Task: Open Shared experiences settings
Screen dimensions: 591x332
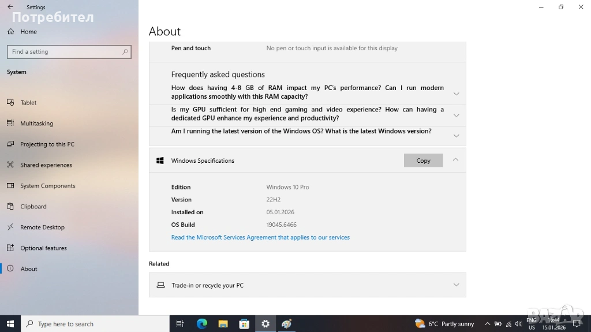Action: click(x=46, y=165)
